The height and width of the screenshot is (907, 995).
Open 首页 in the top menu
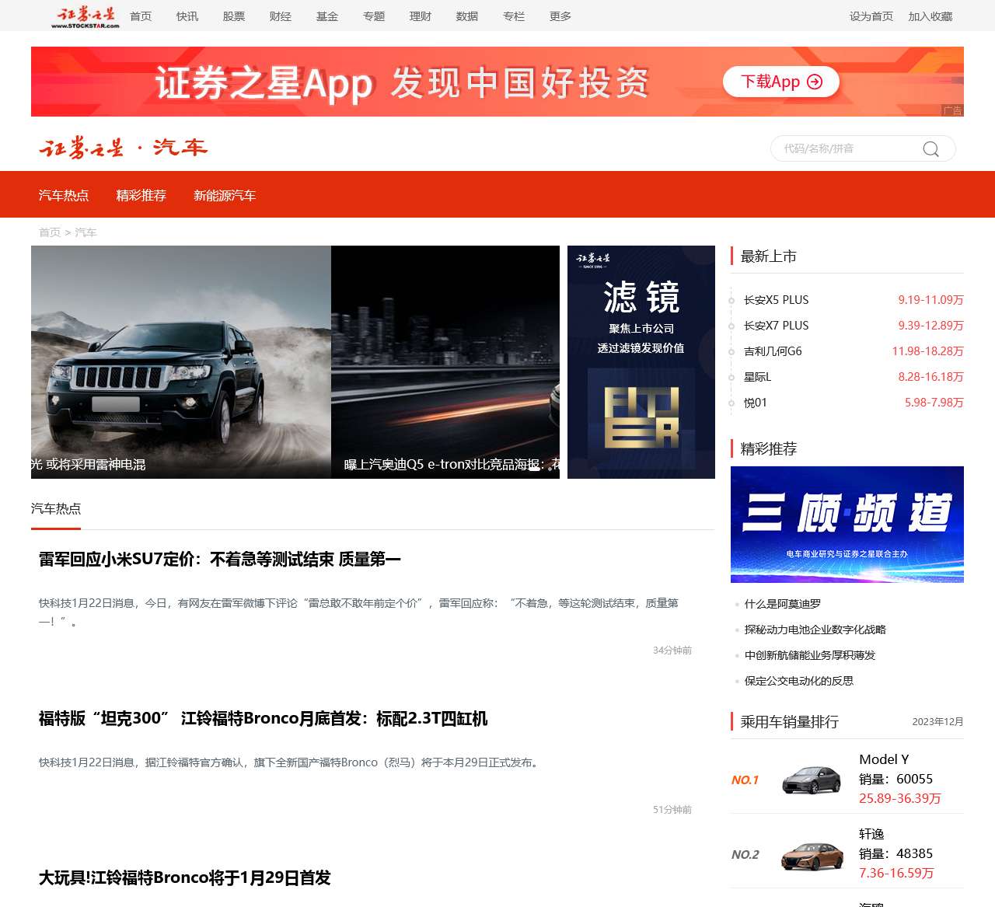pyautogui.click(x=141, y=16)
